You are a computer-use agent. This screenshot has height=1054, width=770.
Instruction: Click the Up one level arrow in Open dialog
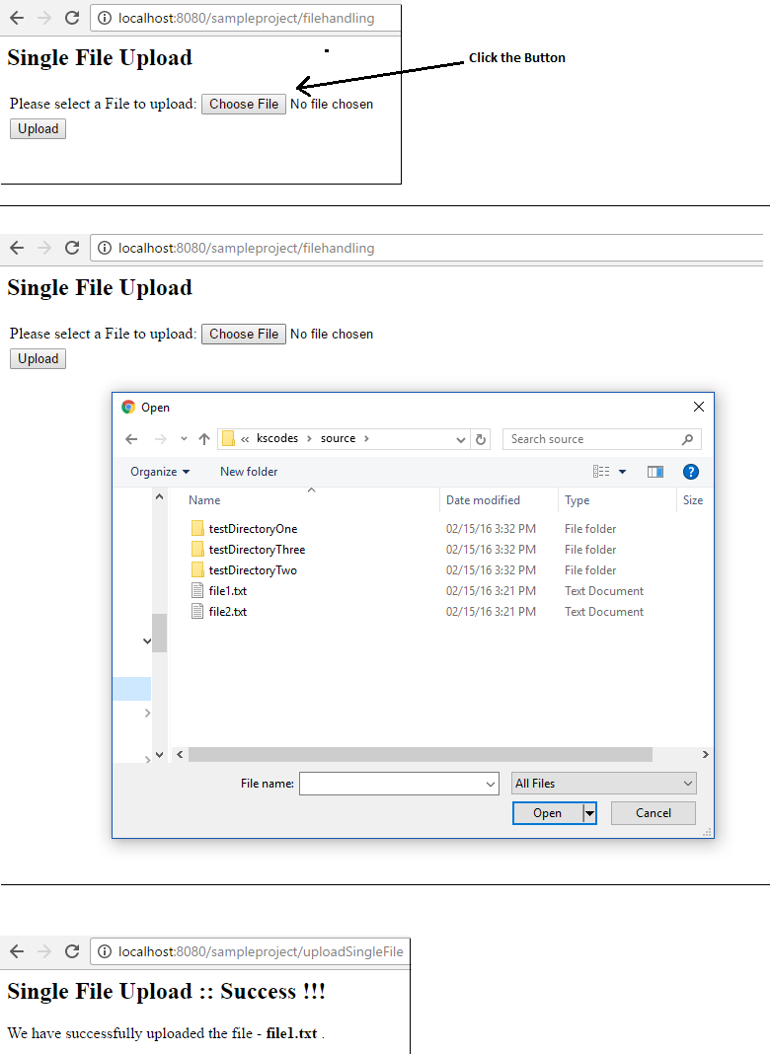pos(204,439)
